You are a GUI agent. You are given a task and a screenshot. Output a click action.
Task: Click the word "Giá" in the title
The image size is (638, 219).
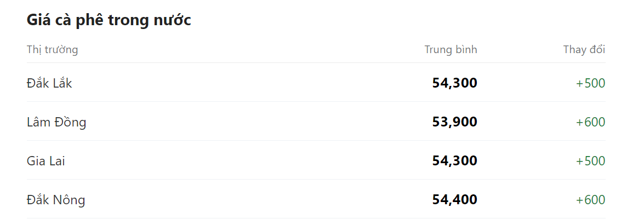(x=37, y=21)
